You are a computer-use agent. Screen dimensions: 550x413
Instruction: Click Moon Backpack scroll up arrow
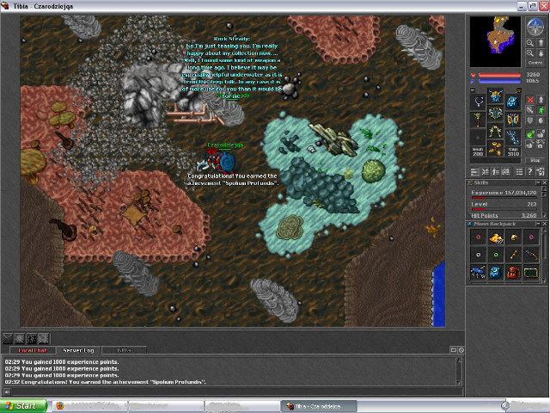coord(544,230)
